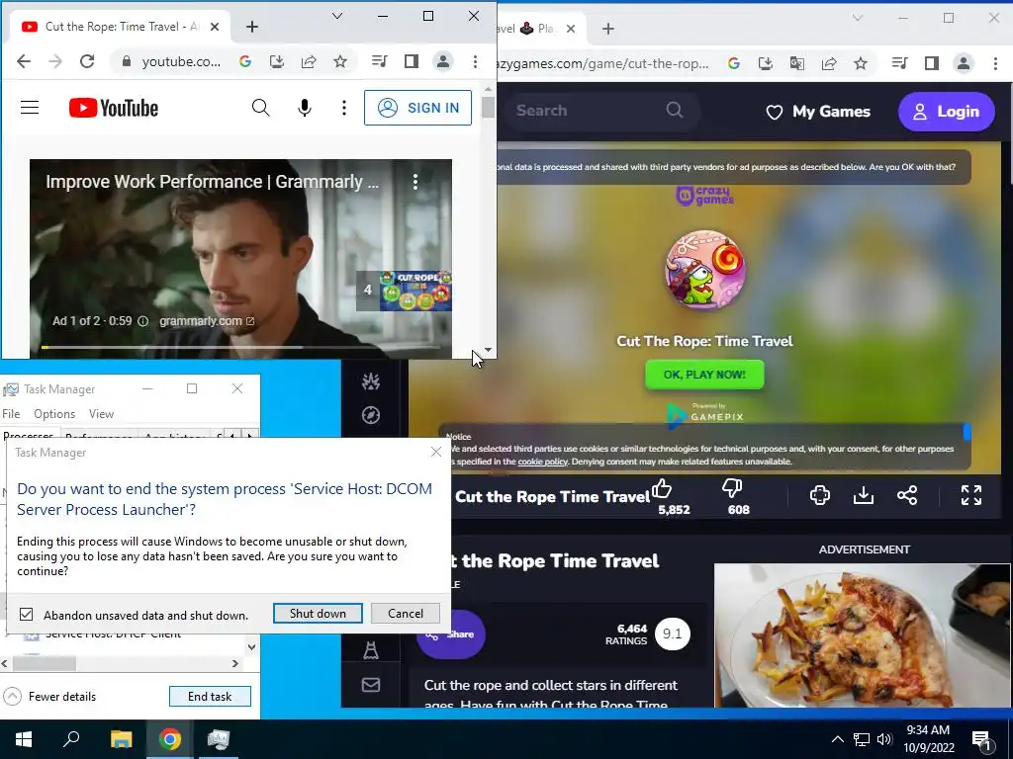Open the YouTube hamburger guide menu
Screen dimensions: 1013x759
point(30,108)
